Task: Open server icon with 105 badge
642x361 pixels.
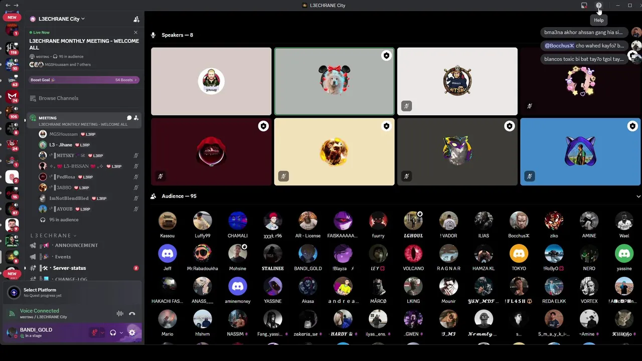Action: [12, 112]
